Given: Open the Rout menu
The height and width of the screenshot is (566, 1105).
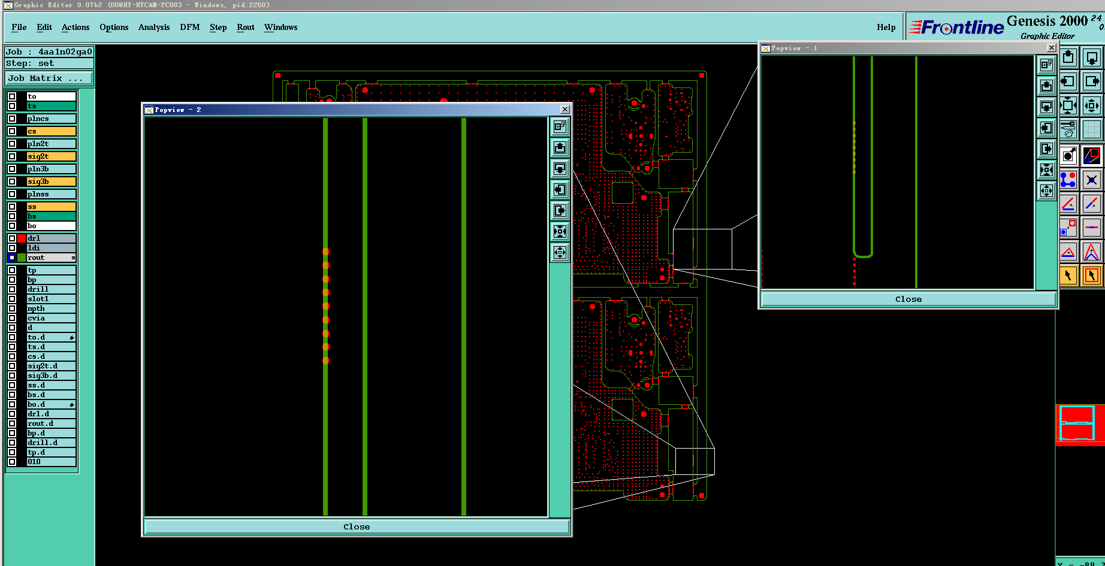Looking at the screenshot, I should click(246, 27).
